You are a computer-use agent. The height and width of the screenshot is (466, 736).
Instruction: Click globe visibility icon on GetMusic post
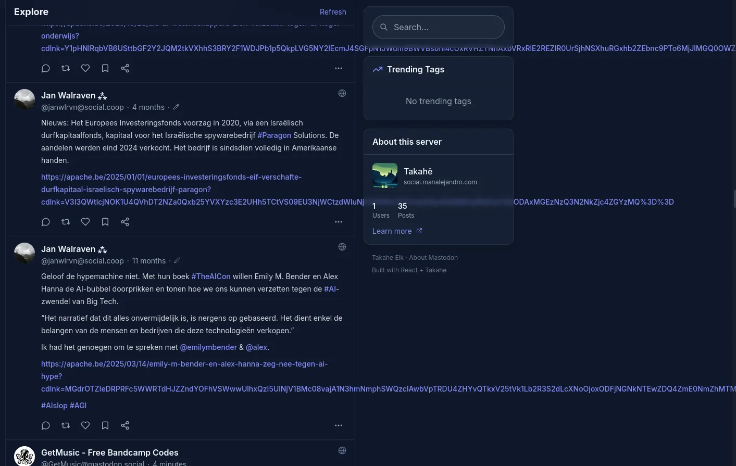click(342, 450)
